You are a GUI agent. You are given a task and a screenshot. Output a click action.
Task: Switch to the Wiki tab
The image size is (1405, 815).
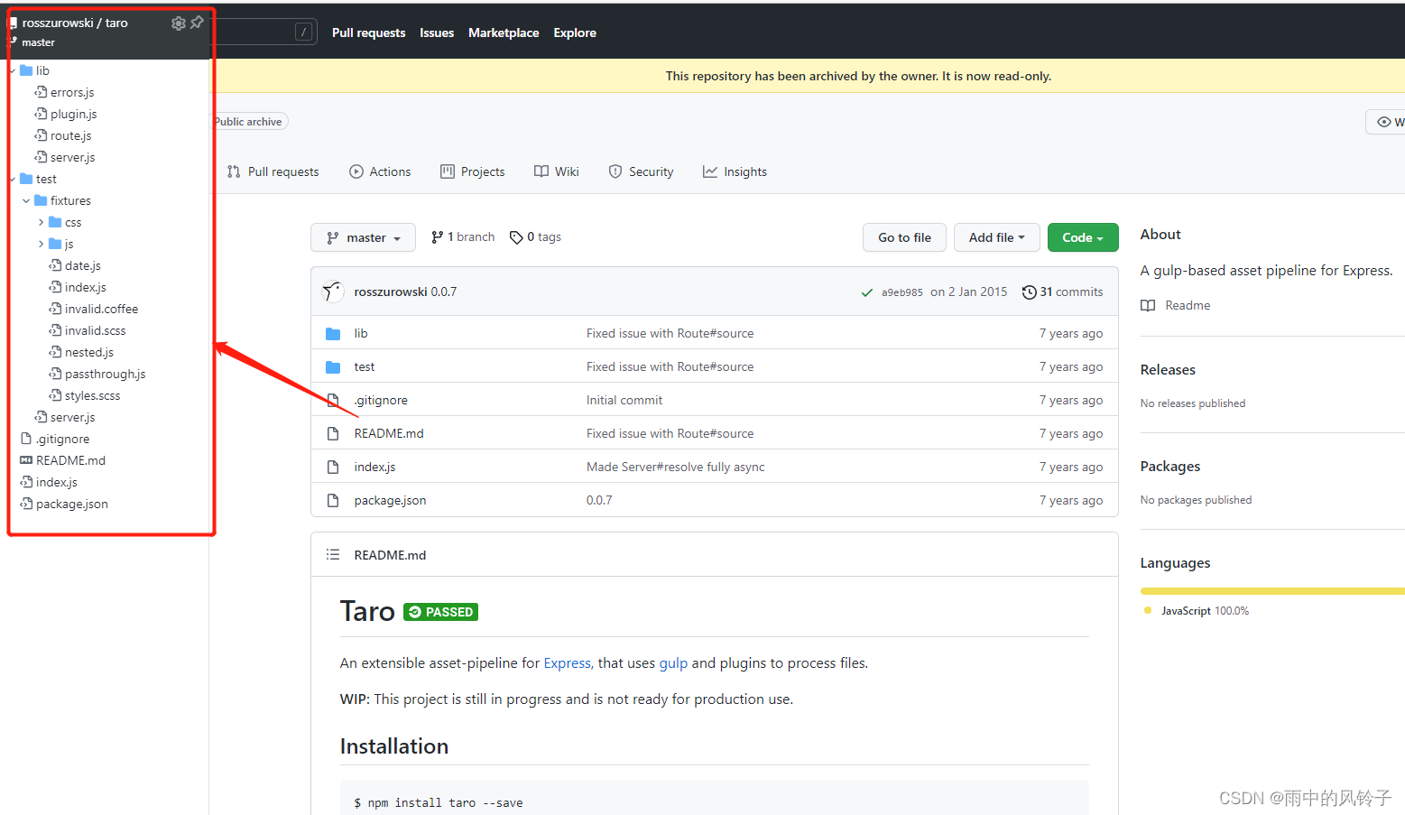(x=557, y=171)
